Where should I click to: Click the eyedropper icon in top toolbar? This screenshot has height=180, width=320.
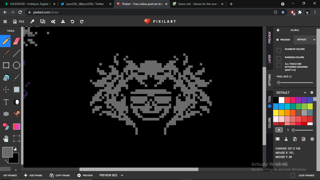pos(32,21)
